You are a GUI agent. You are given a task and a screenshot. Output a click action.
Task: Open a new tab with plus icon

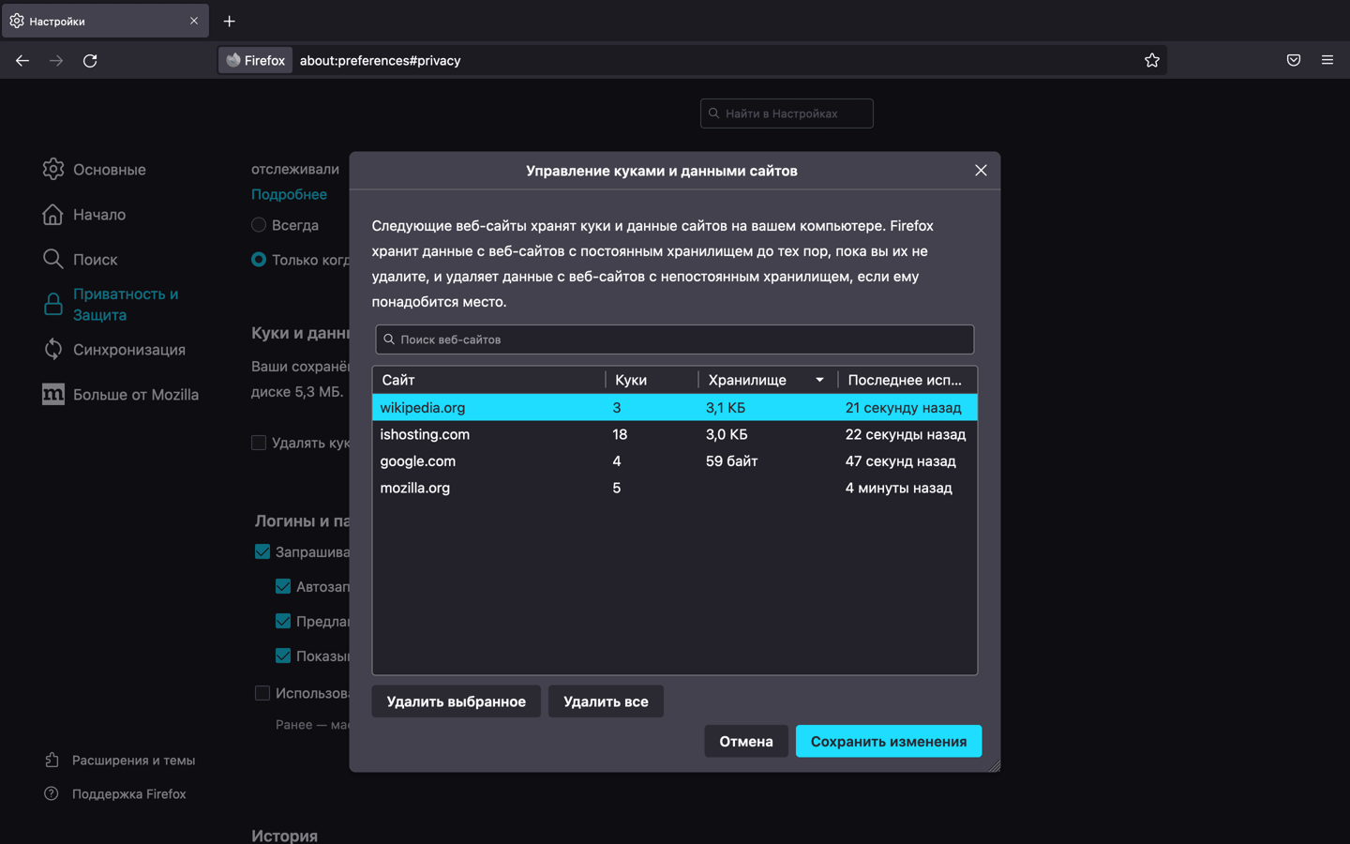click(229, 21)
